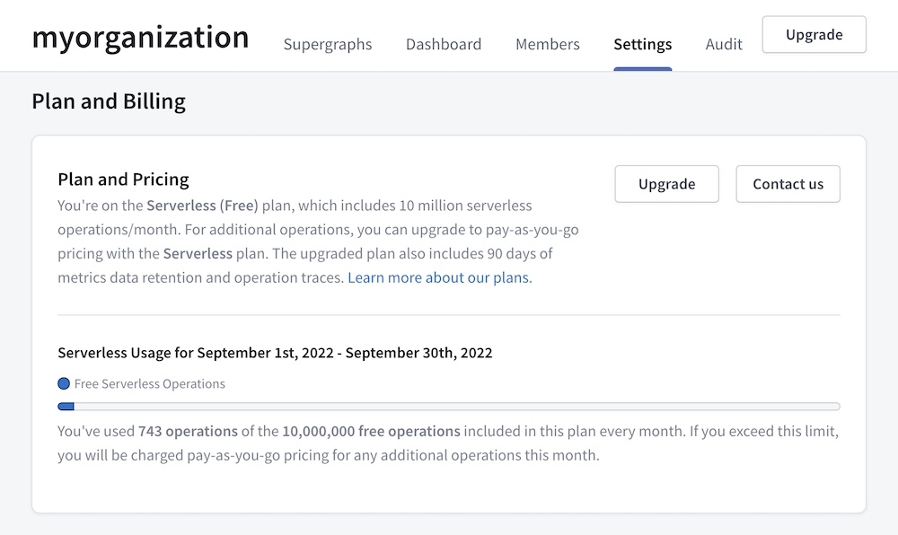Viewport: 898px width, 535px height.
Task: Select the Settings tab
Action: tap(643, 44)
